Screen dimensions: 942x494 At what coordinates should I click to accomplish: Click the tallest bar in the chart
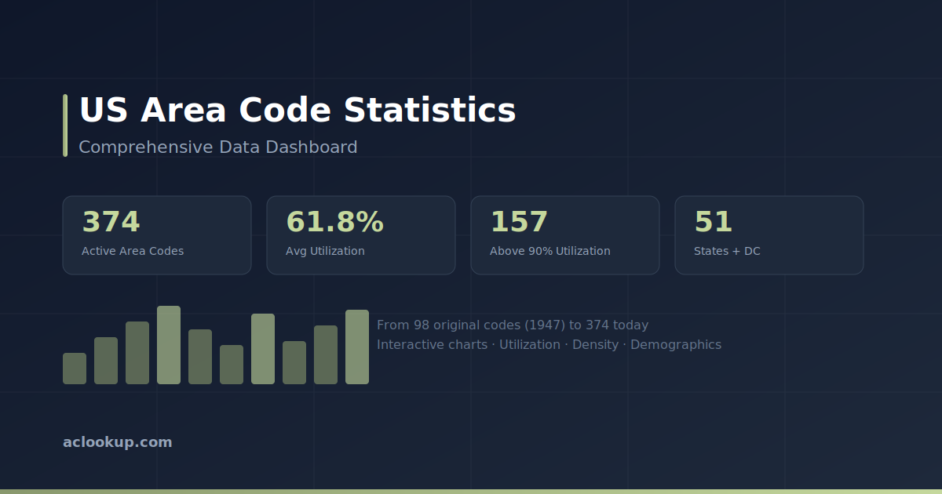[169, 345]
